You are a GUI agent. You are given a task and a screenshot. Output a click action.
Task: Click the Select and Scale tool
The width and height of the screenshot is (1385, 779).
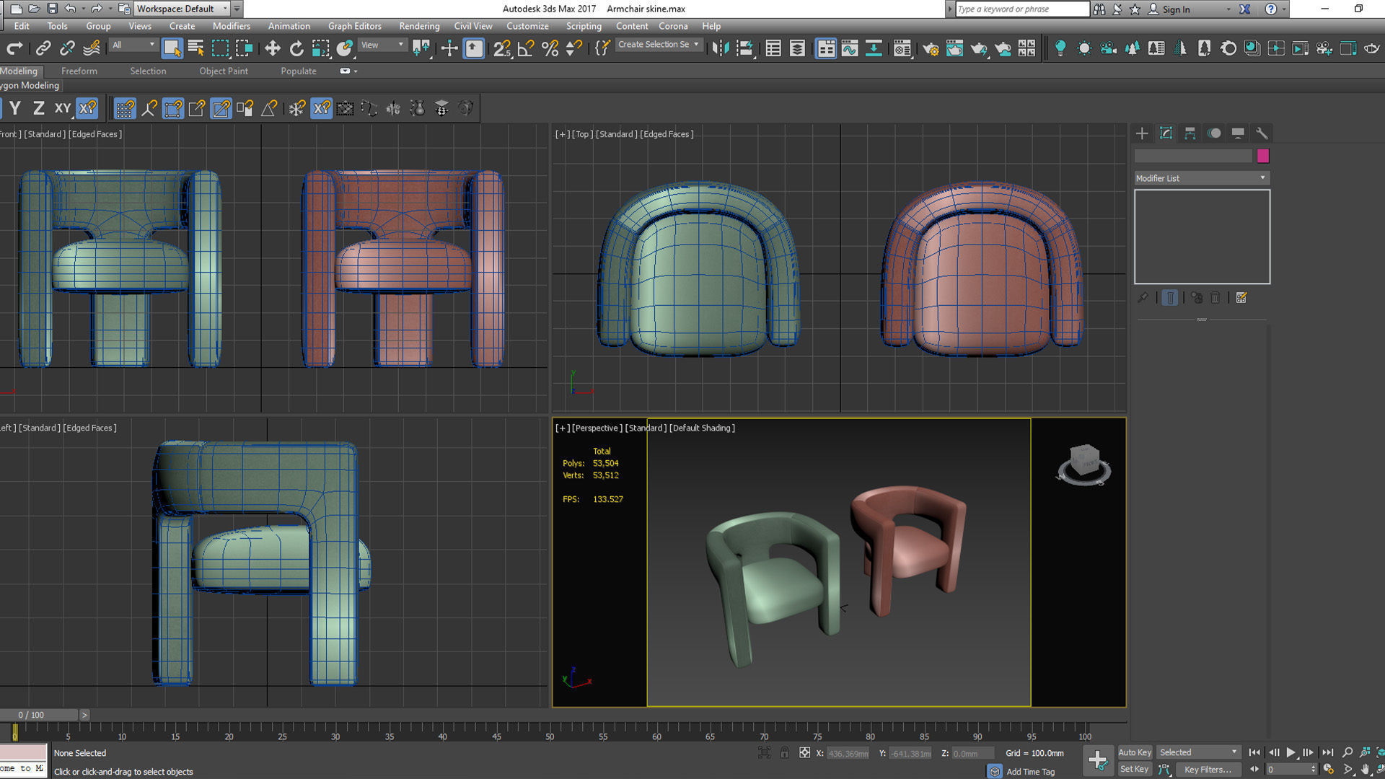tap(320, 48)
